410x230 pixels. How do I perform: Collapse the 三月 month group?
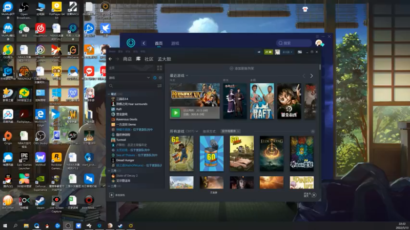click(109, 171)
